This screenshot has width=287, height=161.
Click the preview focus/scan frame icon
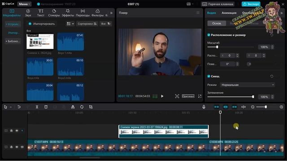(x=177, y=96)
